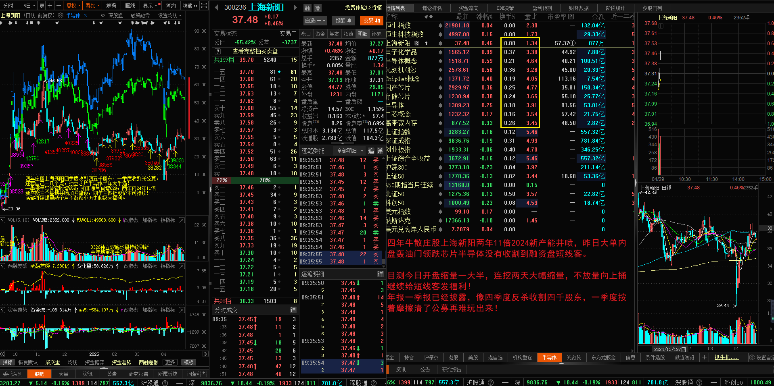The image size is (774, 386).
Task: Jump timeline forward with double-right arrow
Action: click(x=205, y=354)
